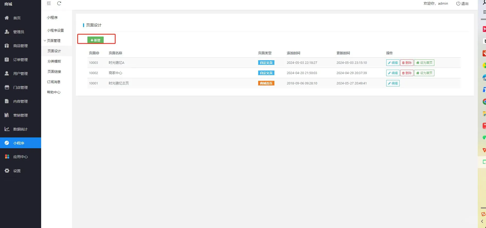Go to 商品管理 product management
The image size is (486, 228).
(x=21, y=46)
